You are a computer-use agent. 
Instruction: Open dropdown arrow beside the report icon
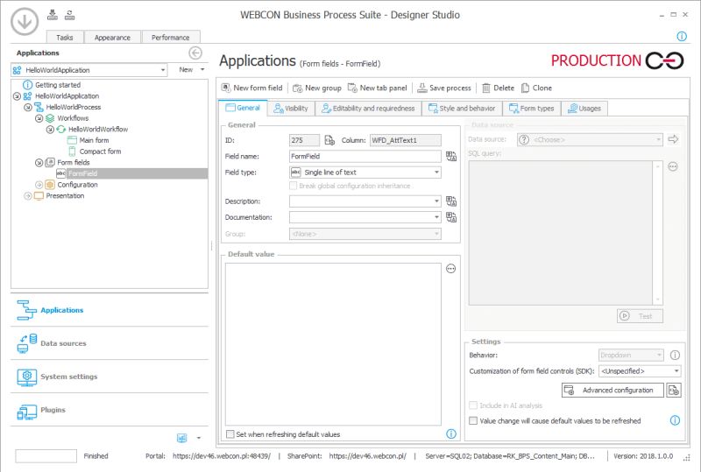pyautogui.click(x=199, y=438)
